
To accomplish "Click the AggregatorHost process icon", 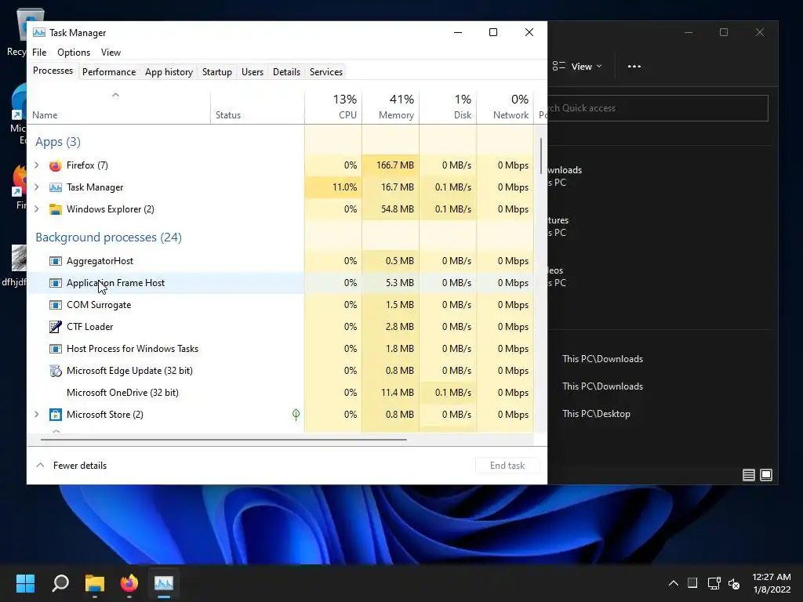I will click(x=56, y=261).
